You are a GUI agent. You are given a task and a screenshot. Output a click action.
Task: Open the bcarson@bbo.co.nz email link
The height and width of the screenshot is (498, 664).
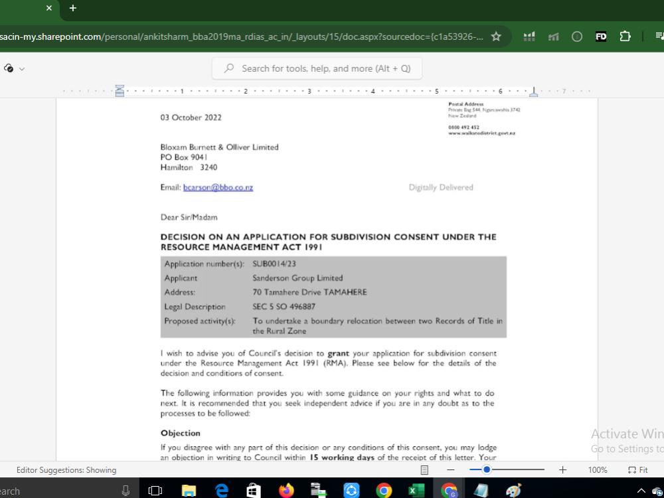tap(218, 187)
